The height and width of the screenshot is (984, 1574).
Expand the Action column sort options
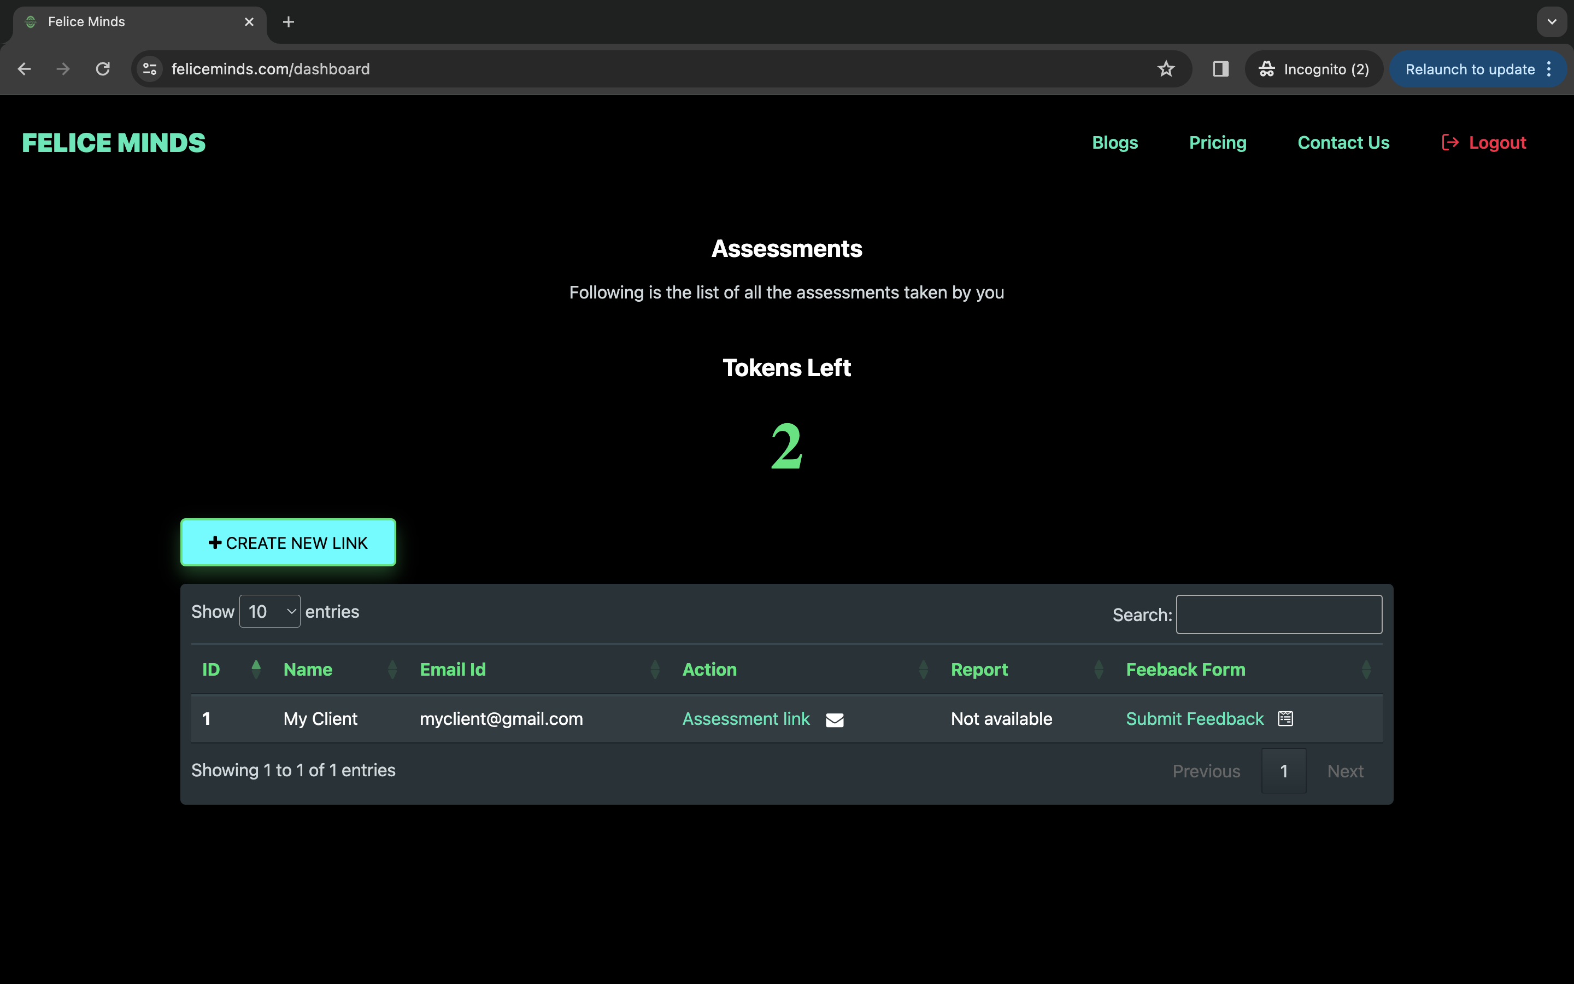(x=924, y=669)
